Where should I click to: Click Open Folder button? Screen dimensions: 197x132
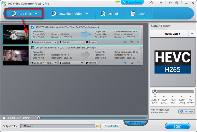coord(111,126)
